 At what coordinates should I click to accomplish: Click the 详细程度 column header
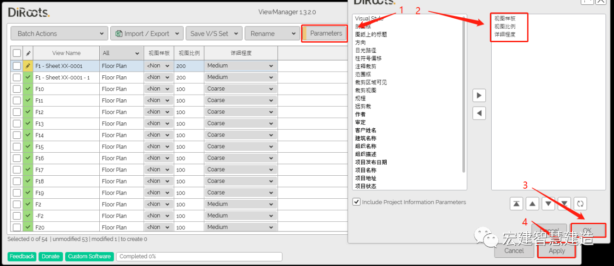click(241, 53)
